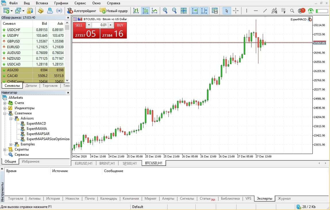Open the File menu
This screenshot has width=330, height=210.
(x=13, y=3)
